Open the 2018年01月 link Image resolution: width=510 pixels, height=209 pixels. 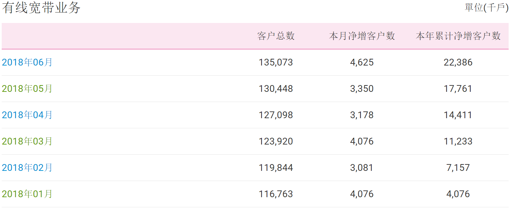click(x=27, y=194)
